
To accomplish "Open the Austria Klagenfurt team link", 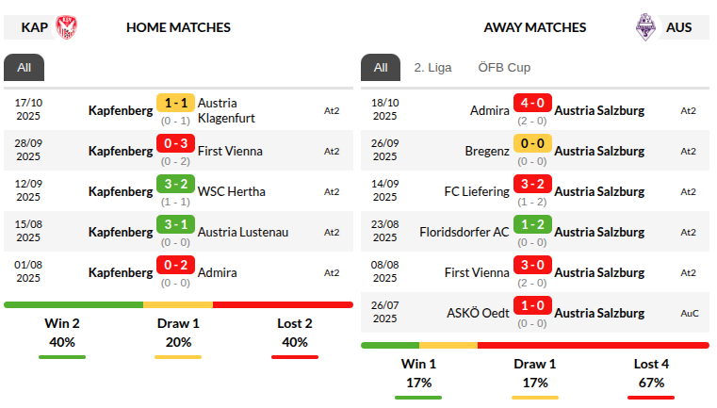I will point(226,110).
